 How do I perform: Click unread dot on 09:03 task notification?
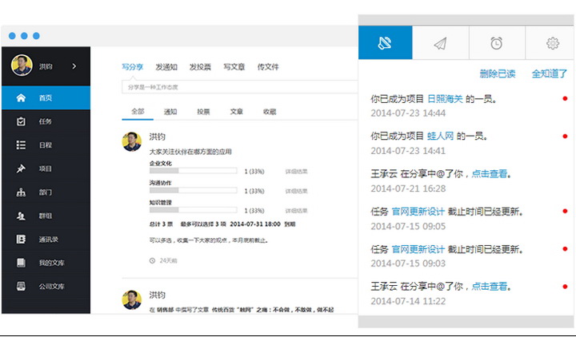click(565, 248)
